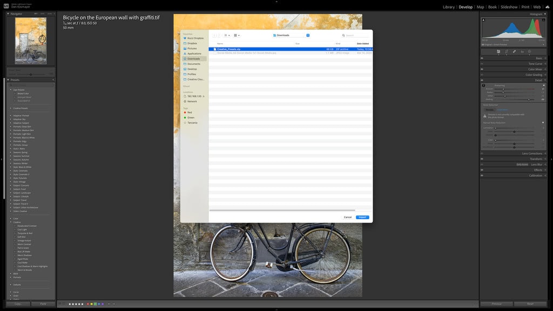The height and width of the screenshot is (311, 553).
Task: Open the list view options dropdown
Action: [227, 35]
